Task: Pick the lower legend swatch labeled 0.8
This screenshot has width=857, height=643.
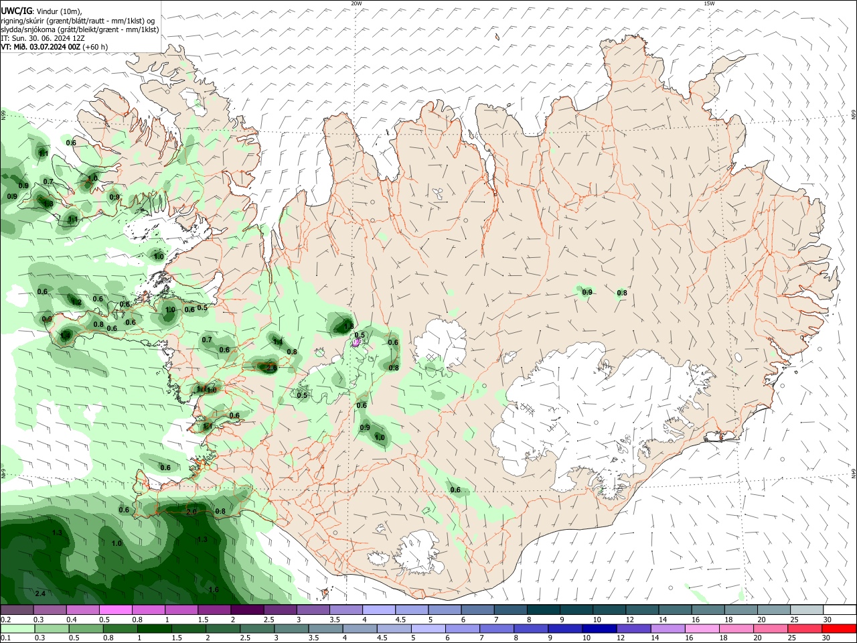Action: pyautogui.click(x=120, y=628)
